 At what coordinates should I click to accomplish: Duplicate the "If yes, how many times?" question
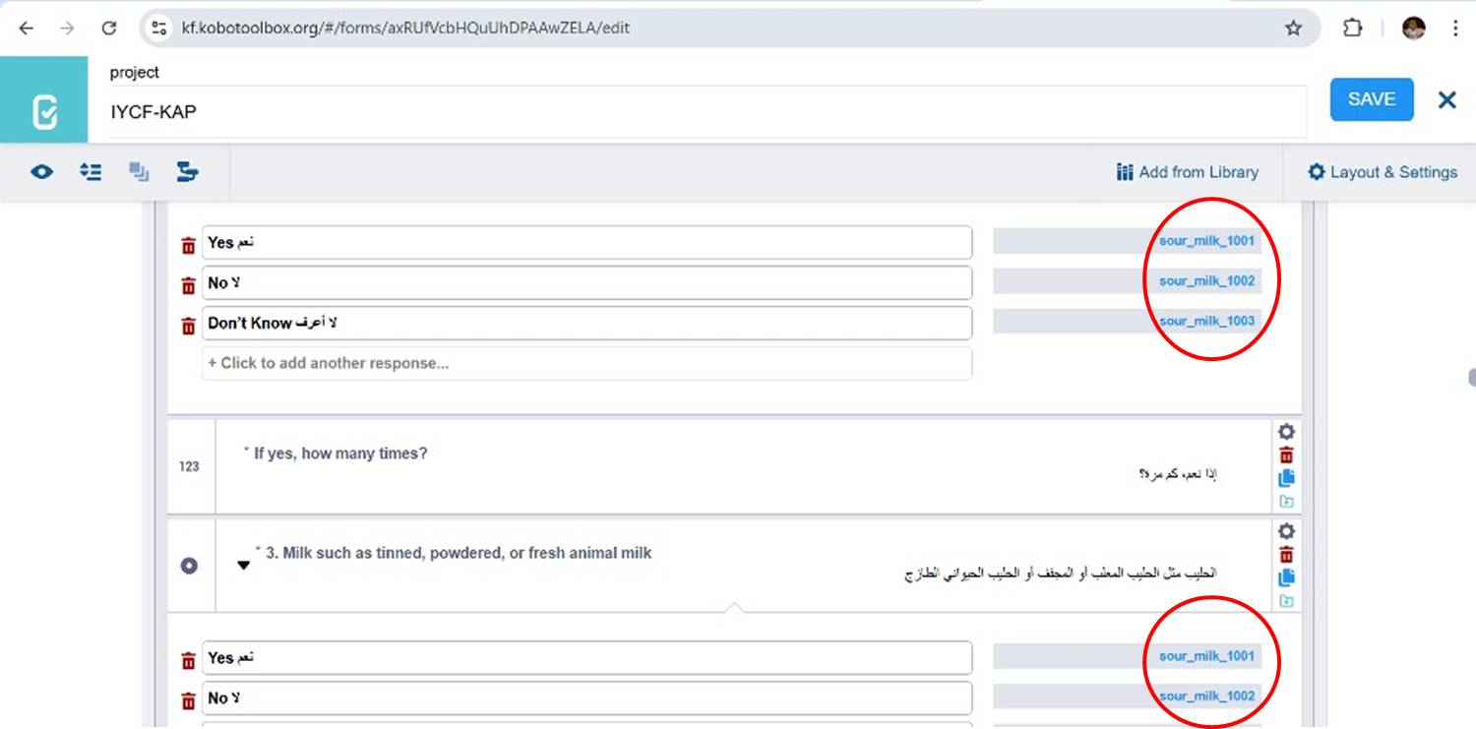[1286, 479]
